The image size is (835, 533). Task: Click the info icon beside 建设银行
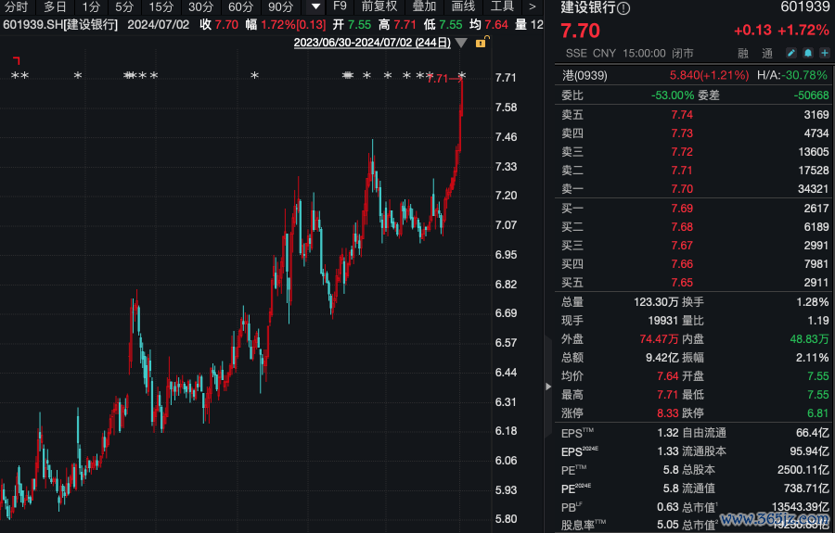tap(623, 8)
